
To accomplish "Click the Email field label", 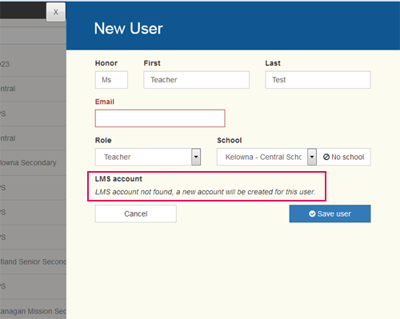I will tap(105, 102).
